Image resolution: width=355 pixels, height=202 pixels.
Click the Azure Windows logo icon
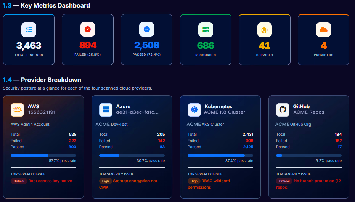[x=106, y=110]
